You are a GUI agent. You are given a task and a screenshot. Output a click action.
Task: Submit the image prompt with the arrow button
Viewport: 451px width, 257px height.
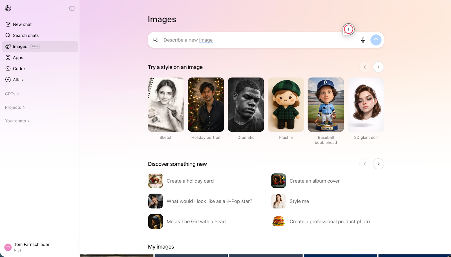(x=376, y=40)
